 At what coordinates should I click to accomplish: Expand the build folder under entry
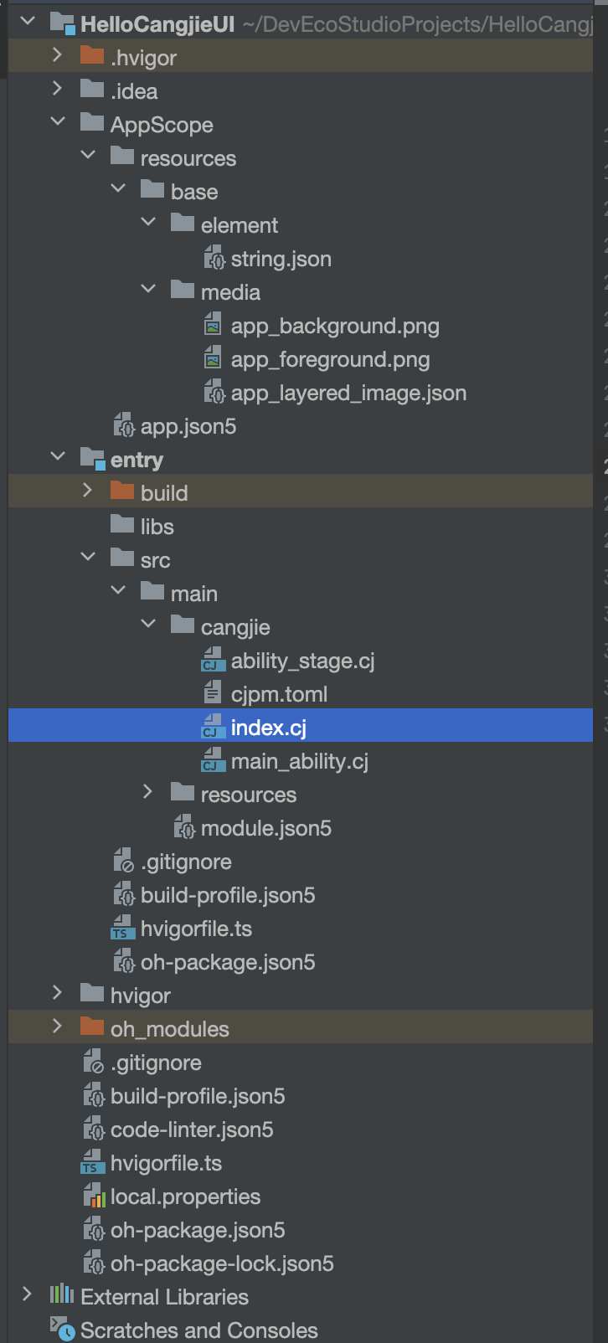pos(87,491)
